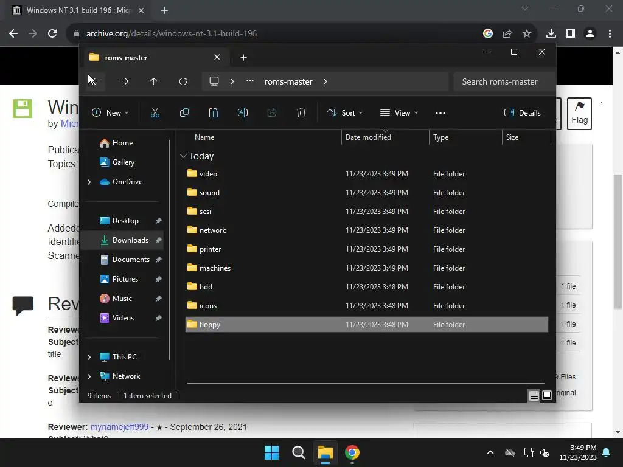
Task: Open mynamejeff999 reviewer link
Action: click(119, 427)
